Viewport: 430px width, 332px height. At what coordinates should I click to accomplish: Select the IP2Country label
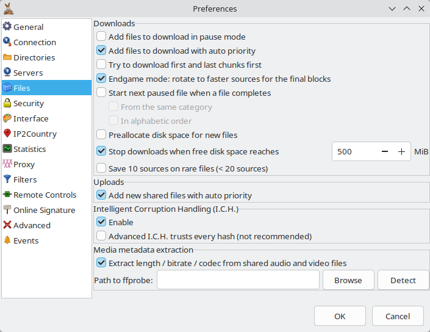(35, 134)
